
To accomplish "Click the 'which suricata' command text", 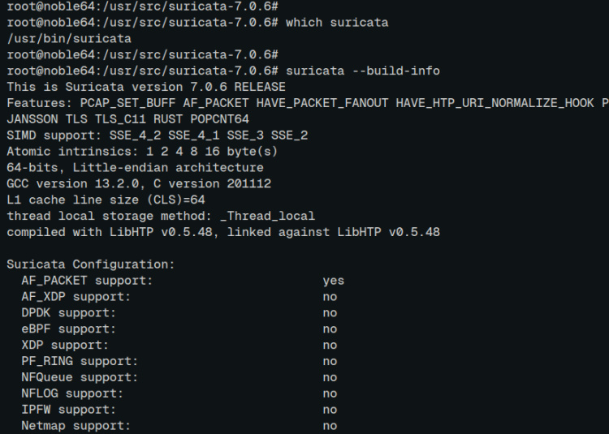I will click(x=337, y=22).
